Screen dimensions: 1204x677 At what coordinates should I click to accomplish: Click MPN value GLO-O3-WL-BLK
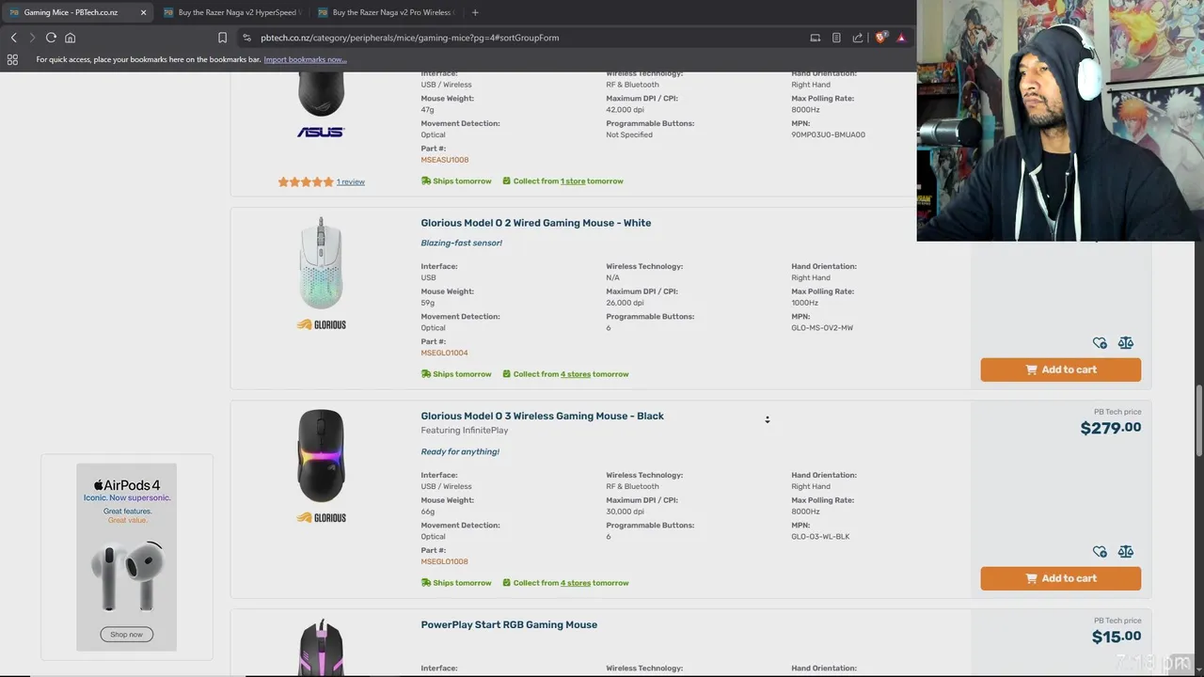coord(820,537)
